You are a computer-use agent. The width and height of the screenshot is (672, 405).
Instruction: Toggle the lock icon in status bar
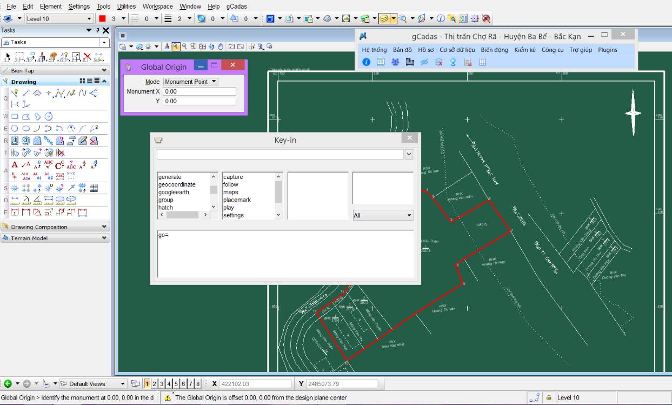tap(548, 397)
